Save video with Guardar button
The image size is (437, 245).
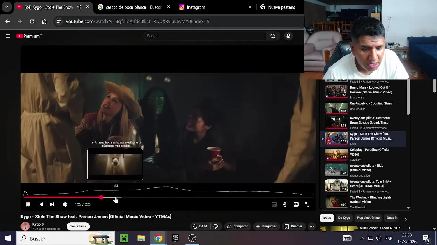click(293, 226)
